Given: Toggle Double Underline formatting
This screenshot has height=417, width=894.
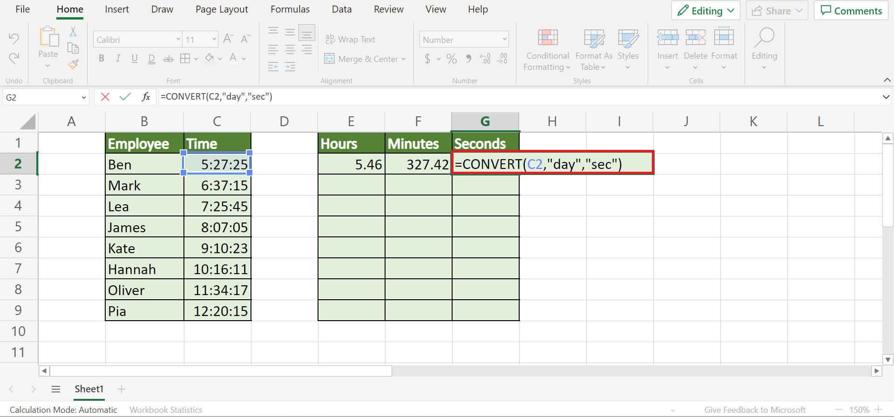Looking at the screenshot, I should (x=151, y=59).
